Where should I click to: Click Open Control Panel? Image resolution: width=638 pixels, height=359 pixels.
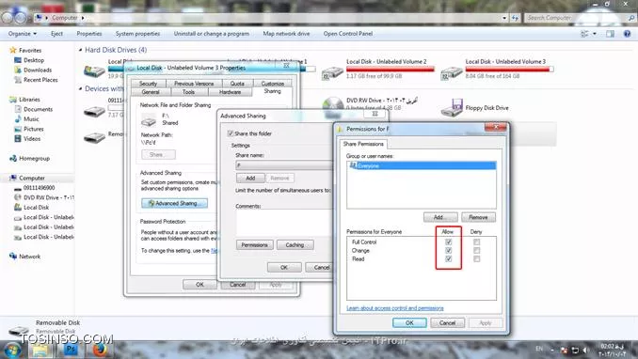pos(348,34)
